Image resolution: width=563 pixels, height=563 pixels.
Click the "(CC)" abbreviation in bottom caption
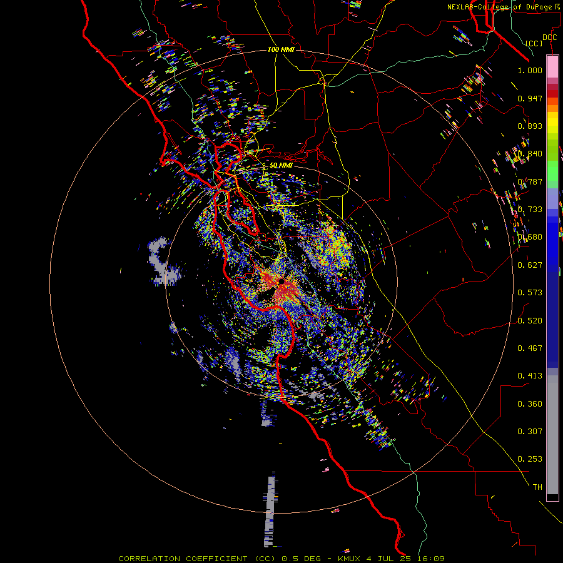pyautogui.click(x=265, y=559)
